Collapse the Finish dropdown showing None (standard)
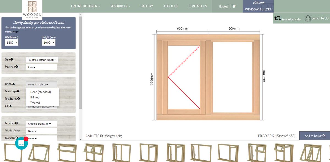330x162 pixels. click(42, 84)
